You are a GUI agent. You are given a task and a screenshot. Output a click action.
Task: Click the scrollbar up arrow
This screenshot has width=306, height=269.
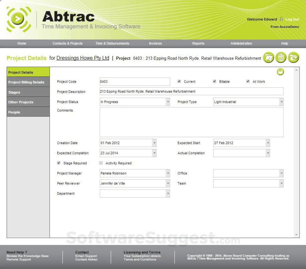[x=296, y=70]
